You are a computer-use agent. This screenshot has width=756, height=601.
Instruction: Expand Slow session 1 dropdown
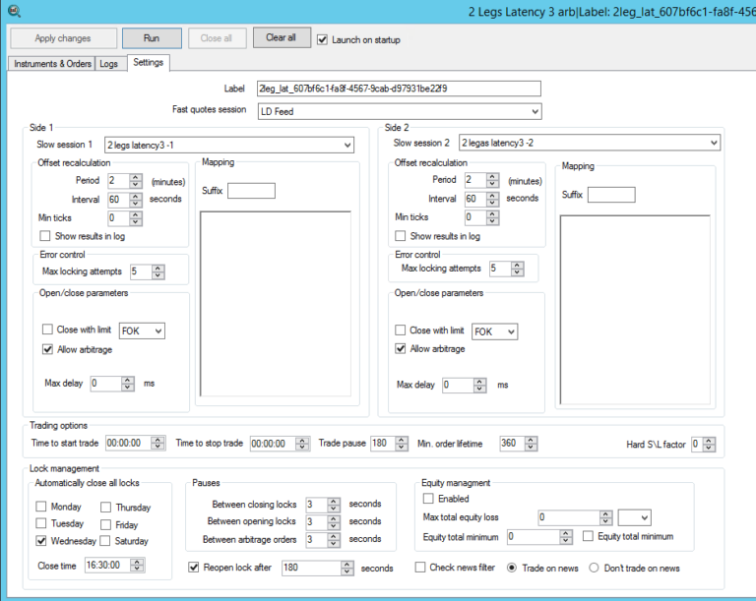coord(346,145)
